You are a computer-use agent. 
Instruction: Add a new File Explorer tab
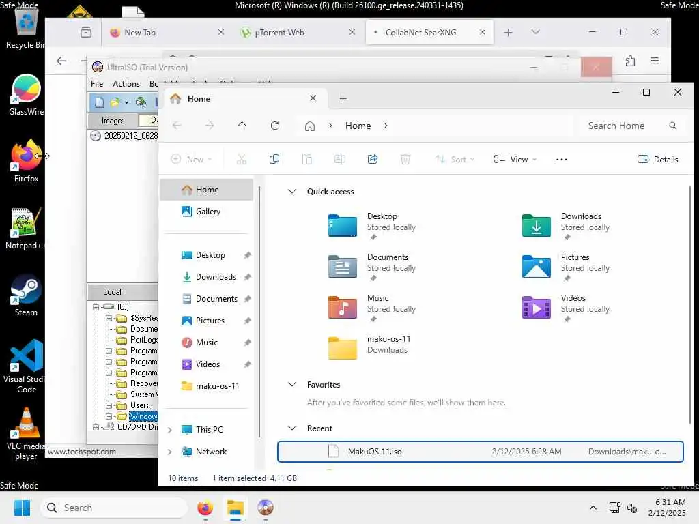point(343,98)
